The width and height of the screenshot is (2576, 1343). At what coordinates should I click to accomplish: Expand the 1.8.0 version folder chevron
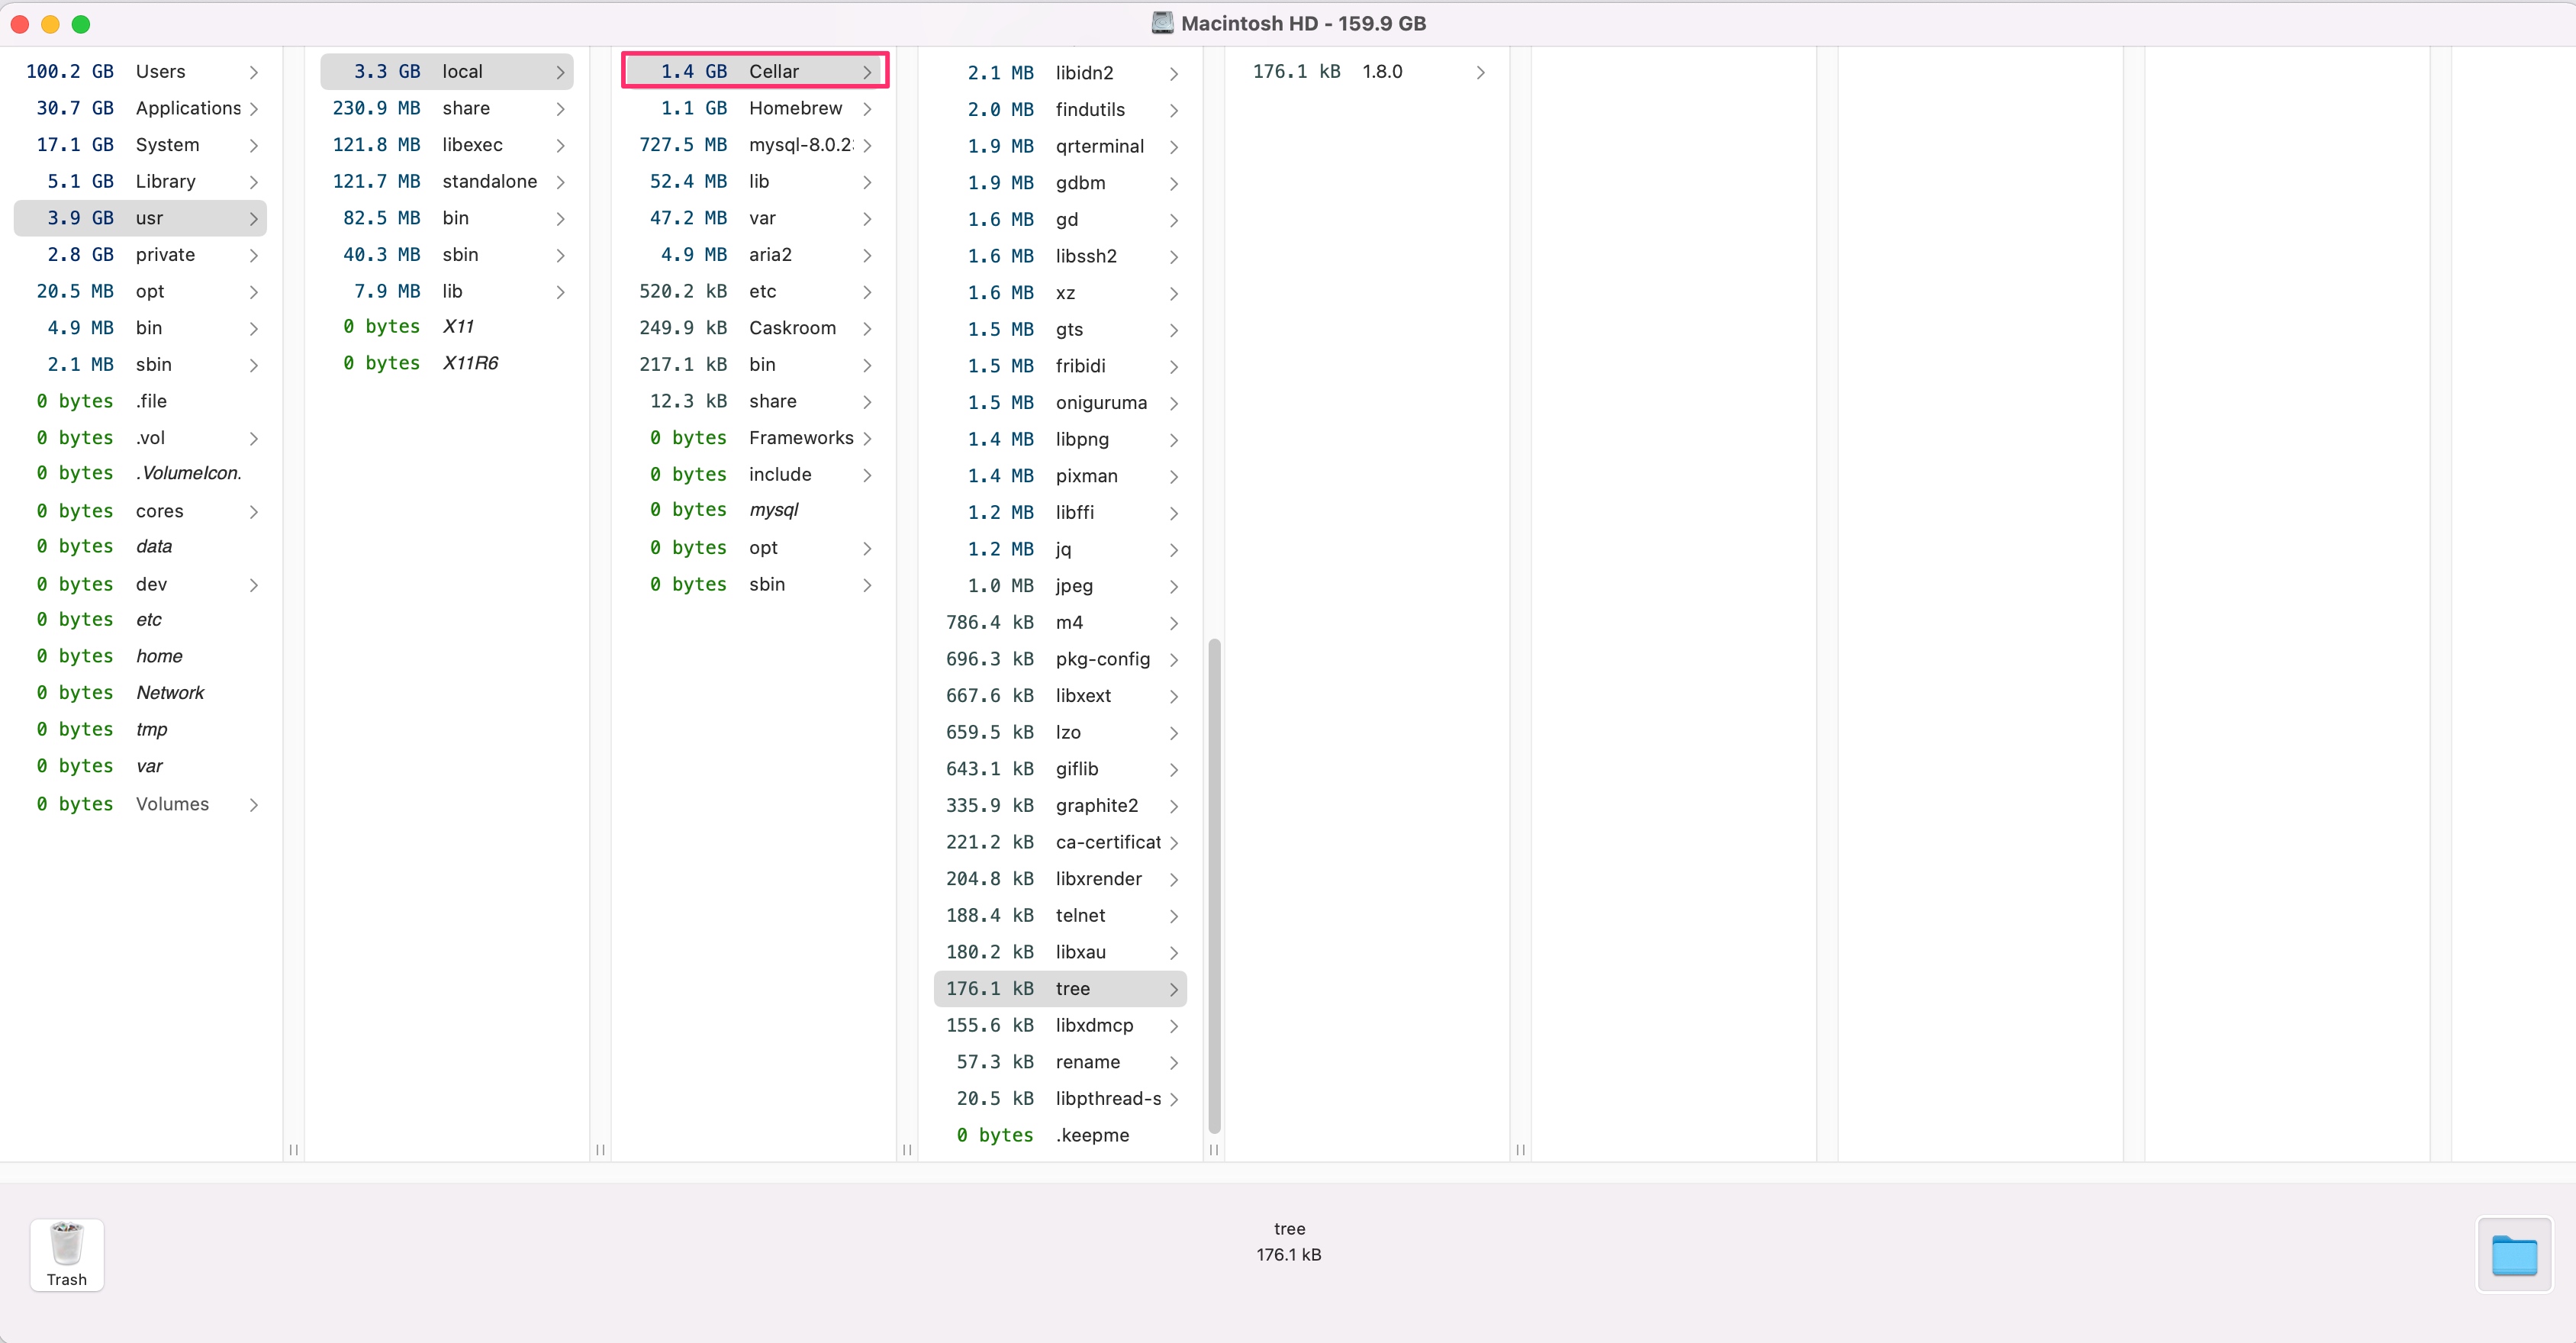pyautogui.click(x=1480, y=72)
